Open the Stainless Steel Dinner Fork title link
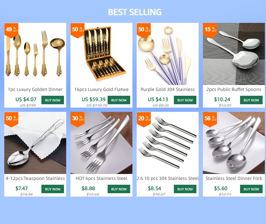This screenshot has width=266, height=224. [234, 179]
